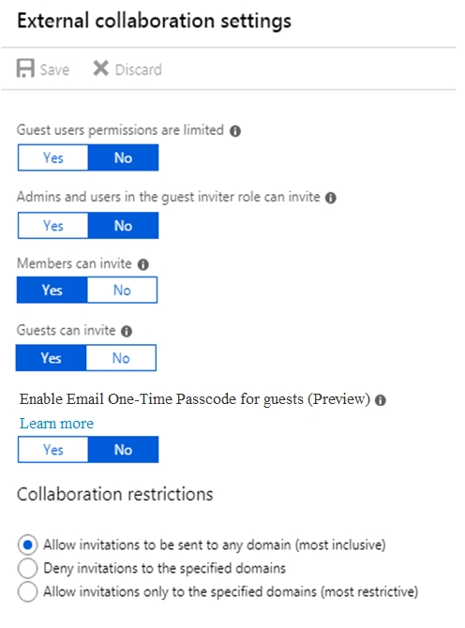
Task: Set guest users permissions limited to Yes
Action: [x=52, y=157]
